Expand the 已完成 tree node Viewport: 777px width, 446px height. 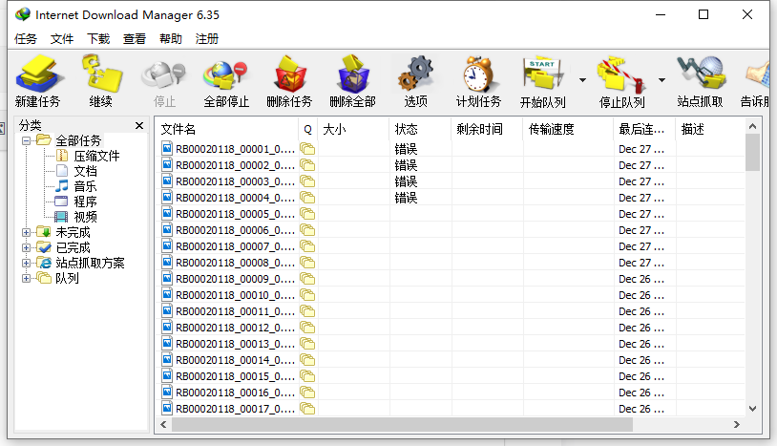[27, 247]
